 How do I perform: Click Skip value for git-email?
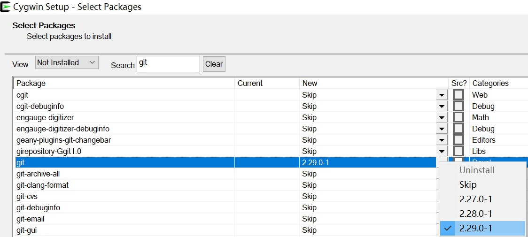coord(309,219)
